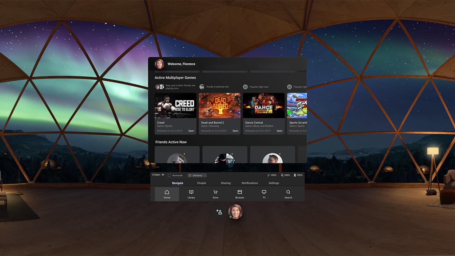Viewport: 455px width, 256px height.
Task: Select the Dance Central game thumbnail
Action: 264,106
